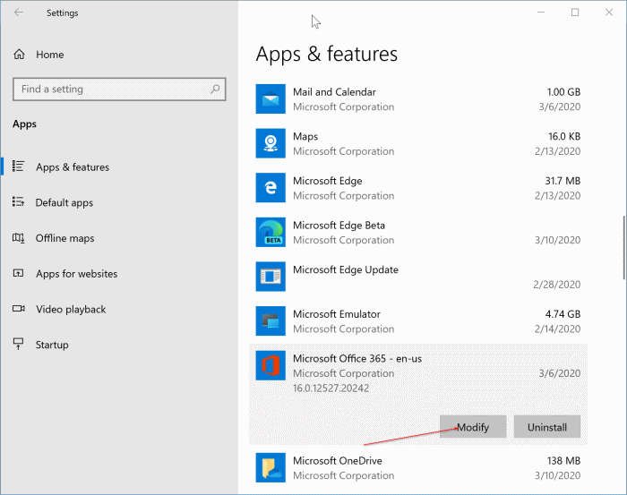Click the Modify button for Office 365
627x495 pixels.
pyautogui.click(x=473, y=427)
